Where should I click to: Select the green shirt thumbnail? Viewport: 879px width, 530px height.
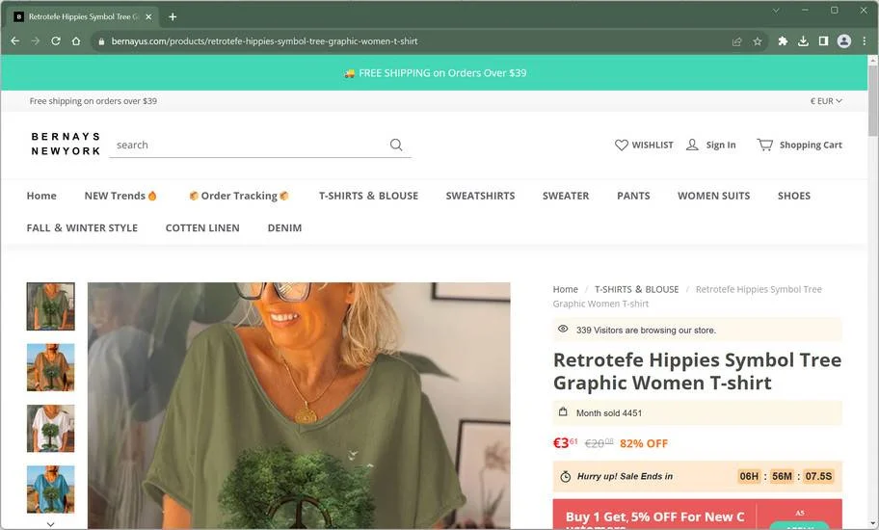click(50, 306)
